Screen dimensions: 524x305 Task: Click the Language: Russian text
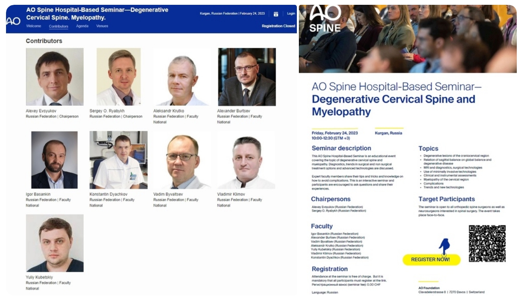325,293
